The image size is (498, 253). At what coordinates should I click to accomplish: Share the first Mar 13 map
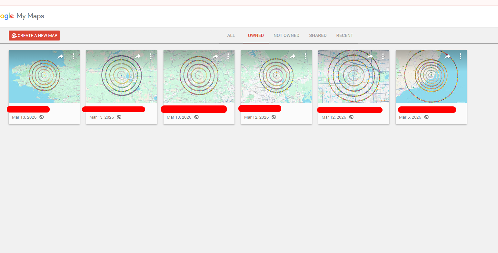point(60,56)
